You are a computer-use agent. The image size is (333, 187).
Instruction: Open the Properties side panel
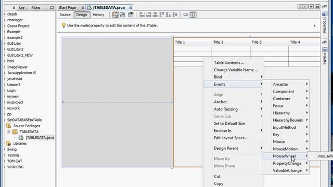(x=325, y=22)
